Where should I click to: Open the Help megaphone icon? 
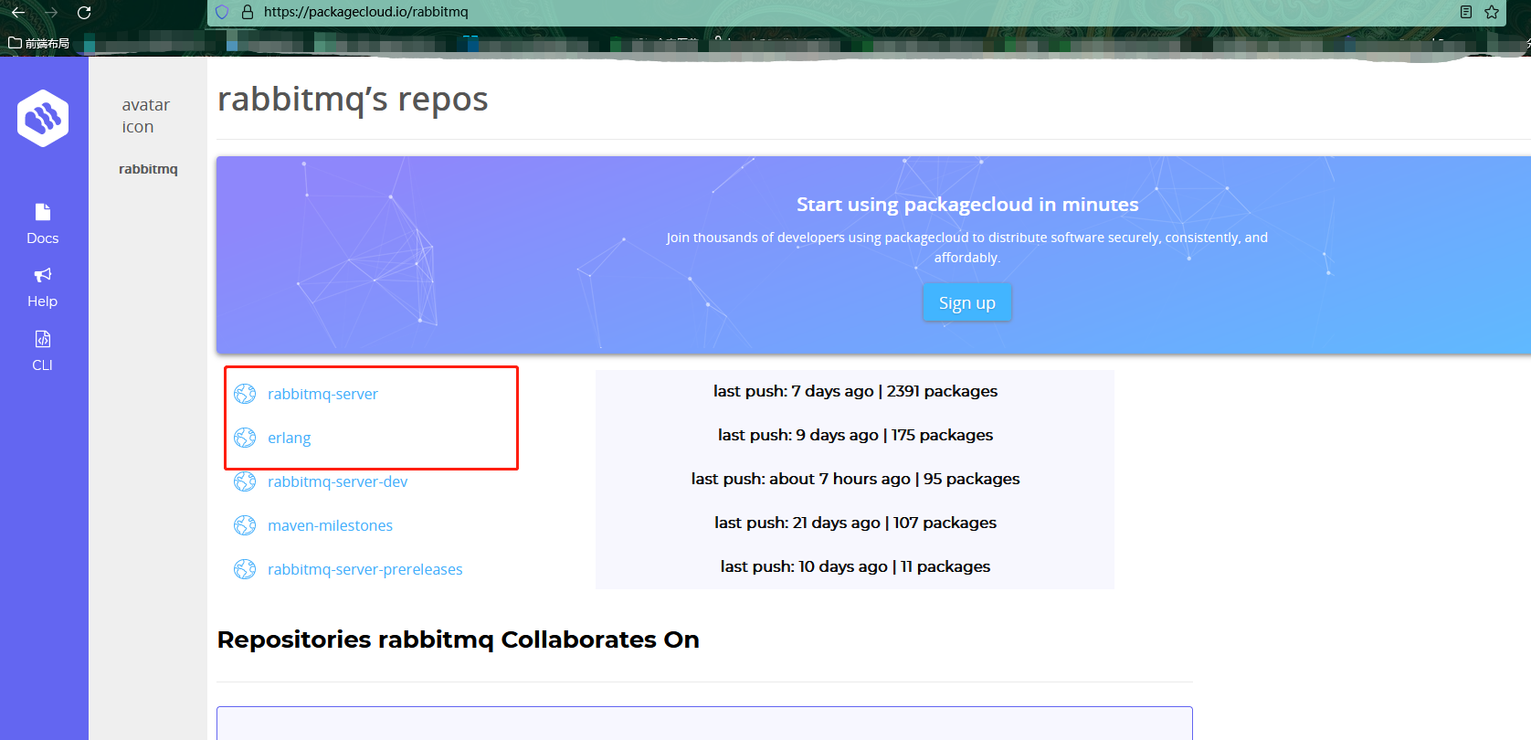point(43,275)
